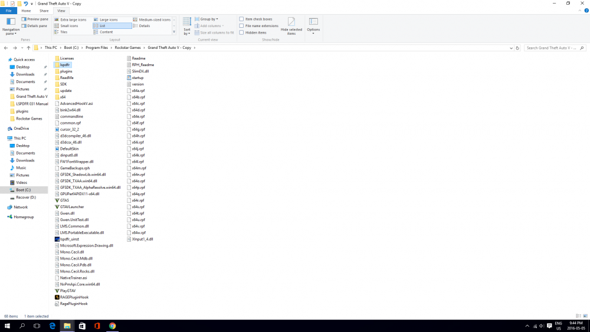Viewport: 590px width, 332px height.
Task: Select the GTA5 application file
Action: coord(62,200)
